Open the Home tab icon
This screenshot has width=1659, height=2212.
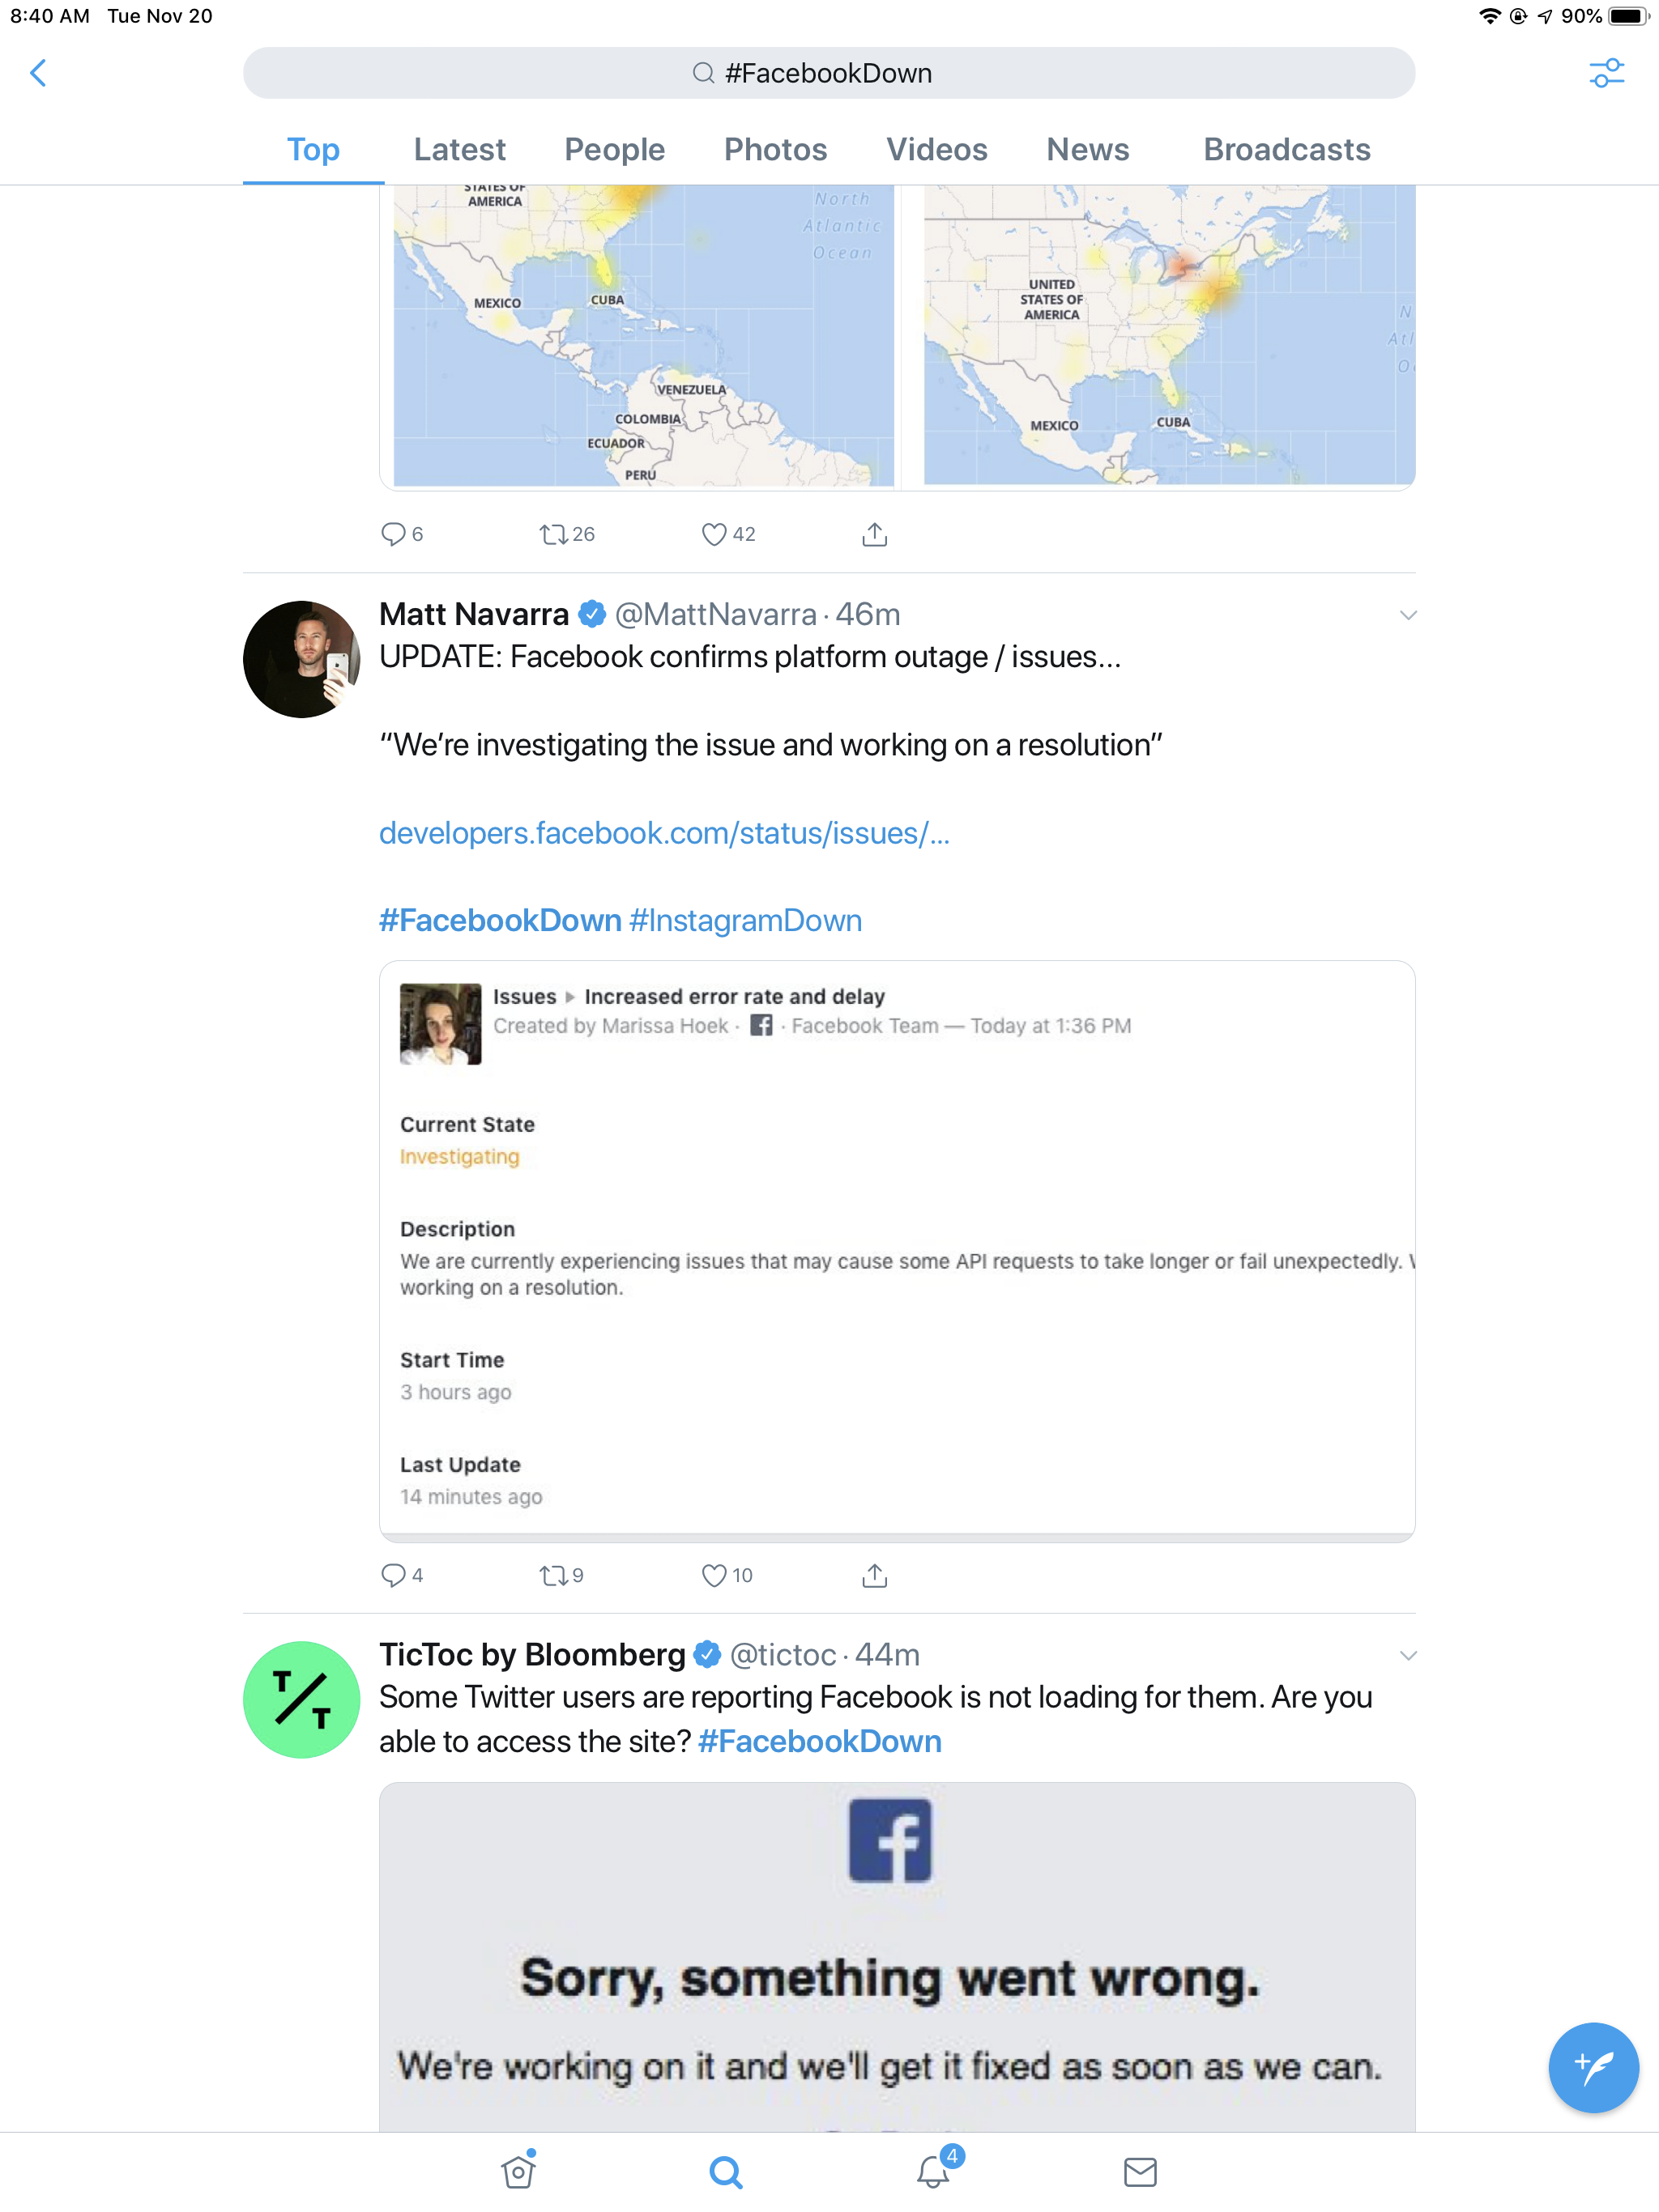pyautogui.click(x=518, y=2171)
